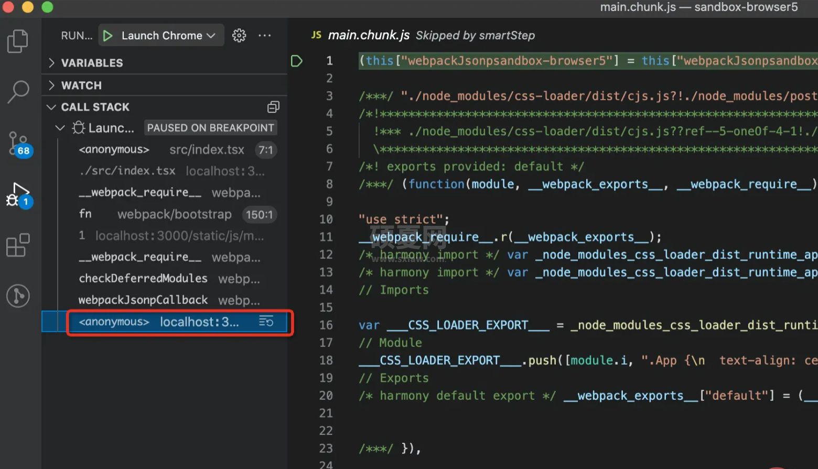Viewport: 818px width, 469px height.
Task: Click the 7:1 line badge
Action: pos(266,150)
